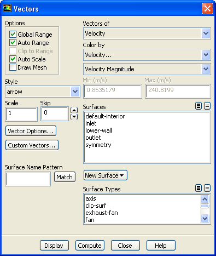Enable the Draw Mesh checkbox

pos(13,67)
